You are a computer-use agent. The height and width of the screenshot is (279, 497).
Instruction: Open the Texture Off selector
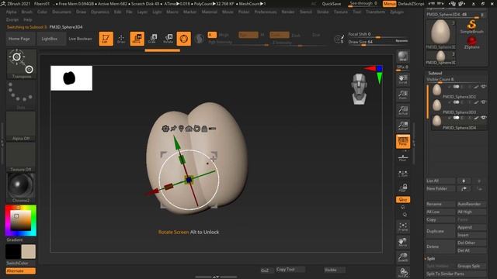(21, 157)
